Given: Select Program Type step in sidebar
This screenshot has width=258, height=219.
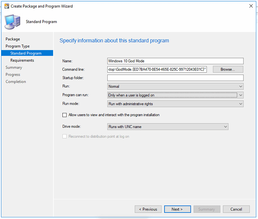Looking at the screenshot, I should (18, 46).
